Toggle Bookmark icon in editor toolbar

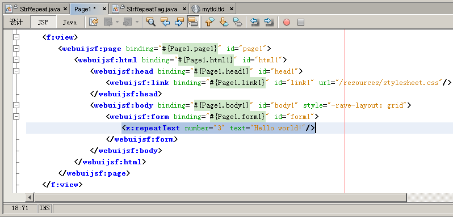coord(238,22)
